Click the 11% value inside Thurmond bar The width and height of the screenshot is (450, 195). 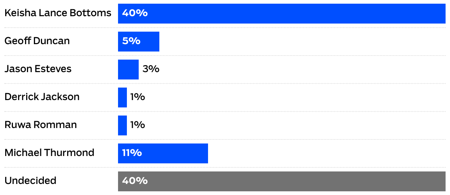point(132,153)
